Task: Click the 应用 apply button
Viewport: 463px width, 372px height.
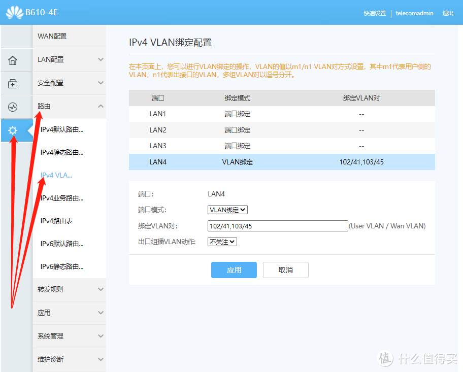Action: [x=234, y=269]
